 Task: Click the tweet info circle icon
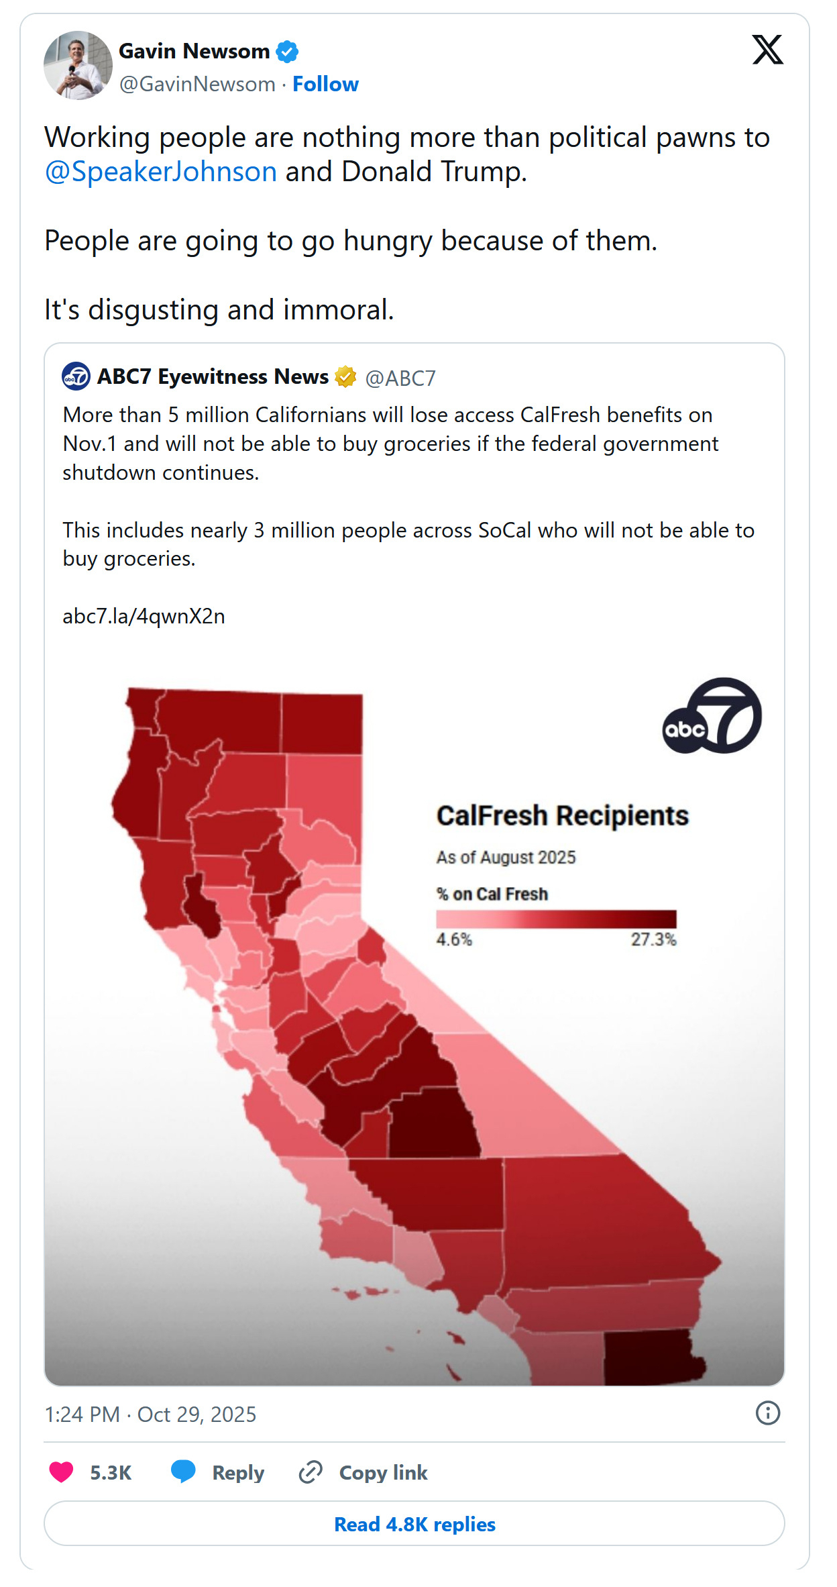pyautogui.click(x=767, y=1413)
